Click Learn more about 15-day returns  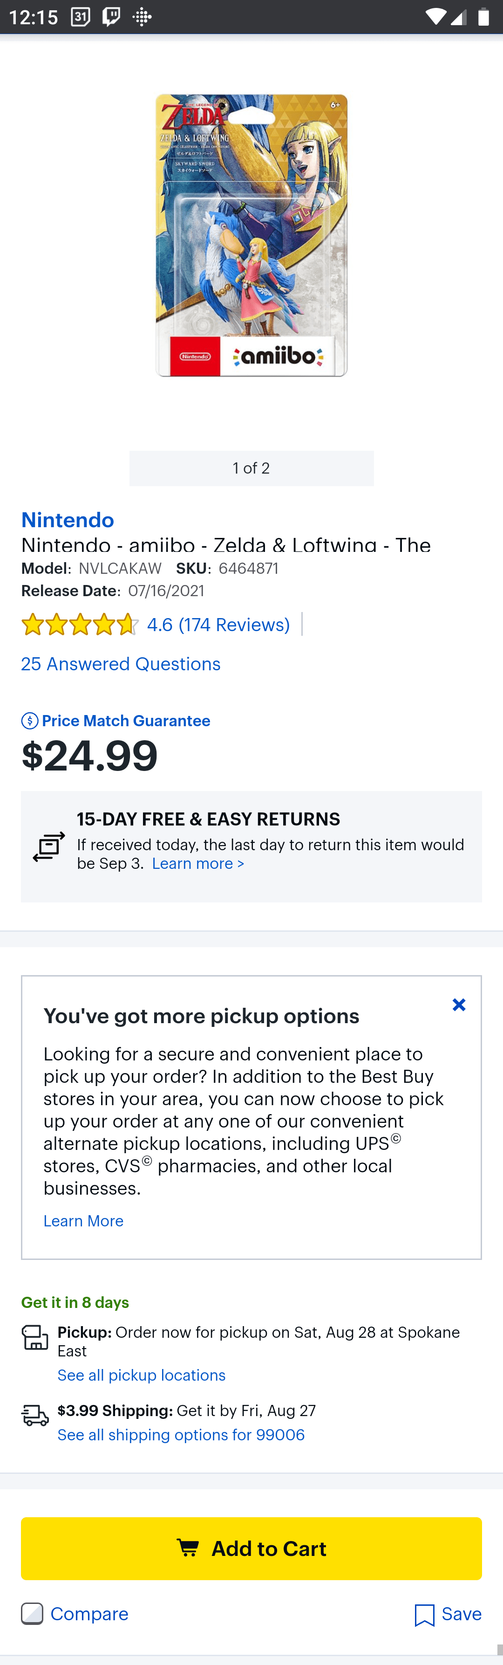coord(197,864)
